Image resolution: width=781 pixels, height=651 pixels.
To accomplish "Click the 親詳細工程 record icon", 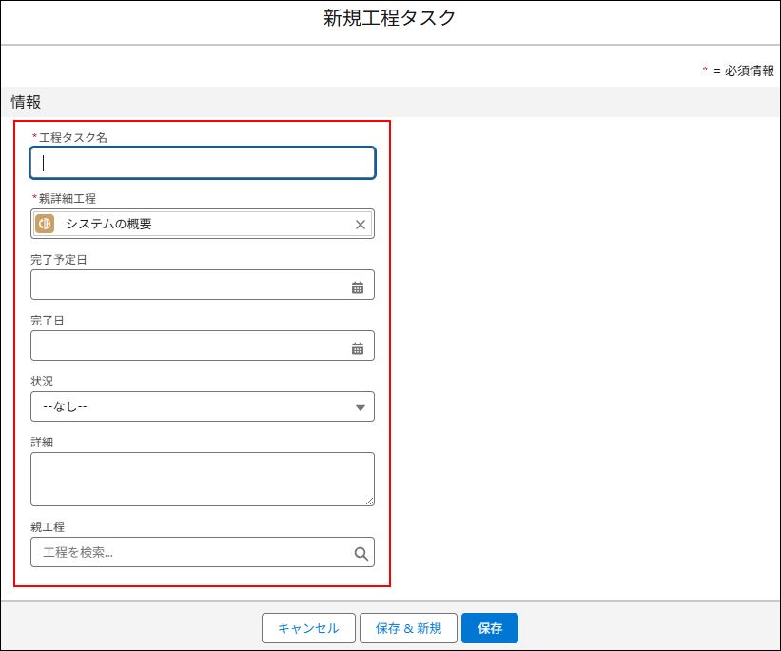I will [45, 224].
